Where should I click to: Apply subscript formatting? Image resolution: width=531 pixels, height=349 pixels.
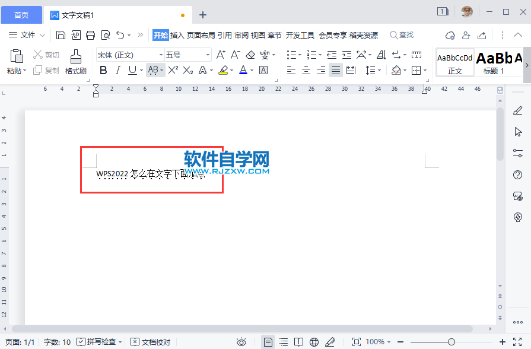(188, 70)
